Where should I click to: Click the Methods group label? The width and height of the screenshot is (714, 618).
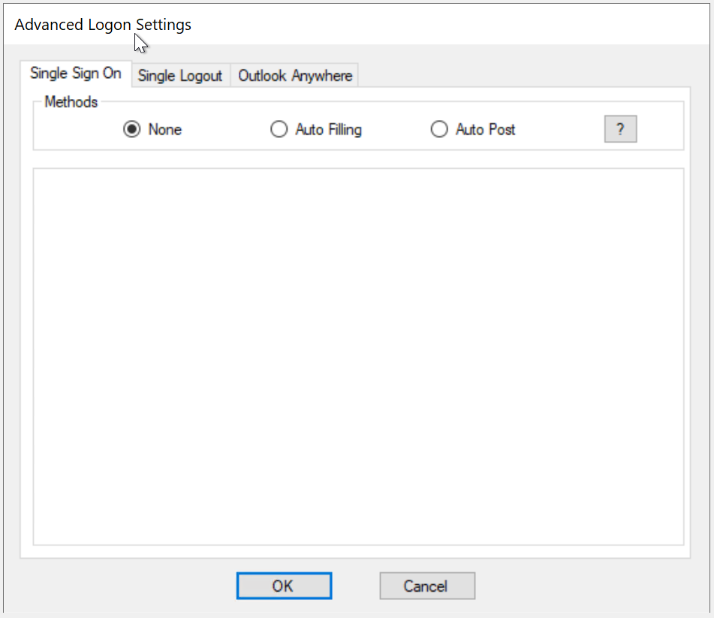tap(71, 102)
